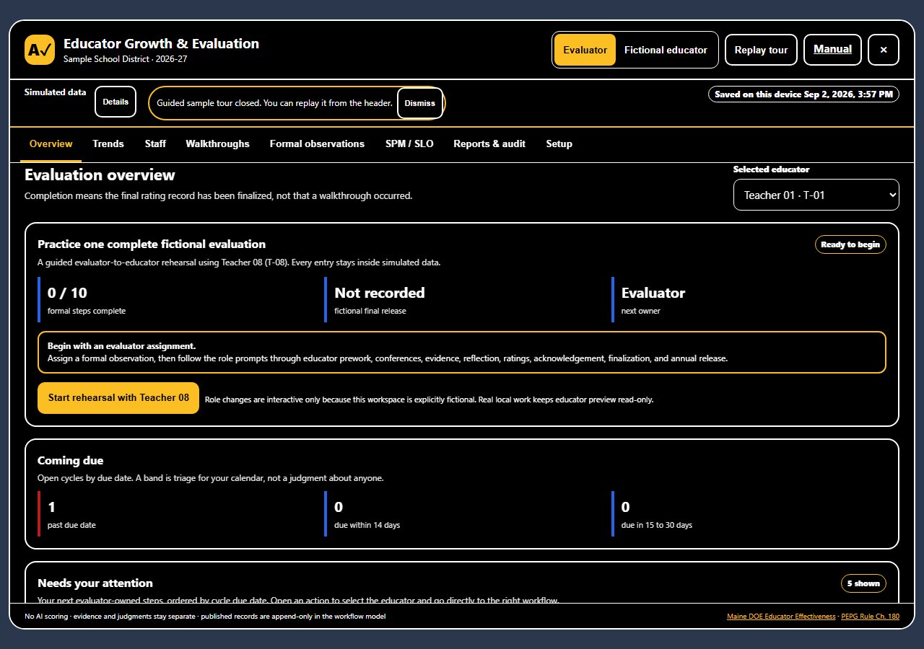
Task: Open Maine DOE Educator Effectiveness link
Action: [x=782, y=617]
